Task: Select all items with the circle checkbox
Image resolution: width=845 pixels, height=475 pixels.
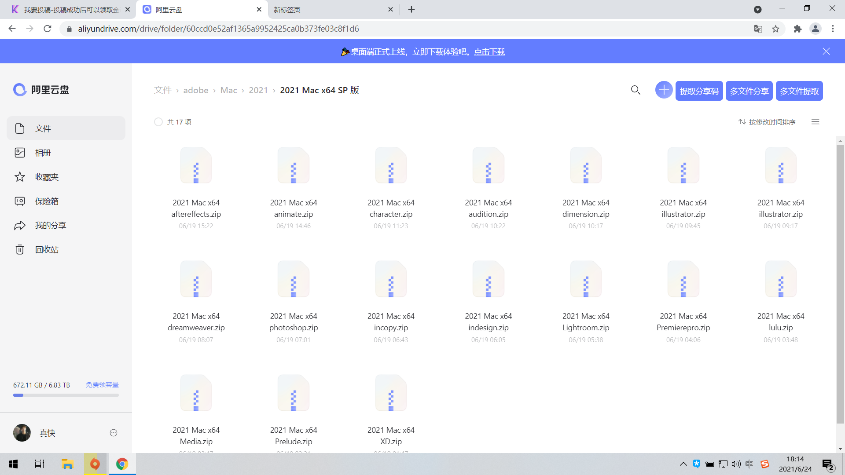Action: point(158,122)
